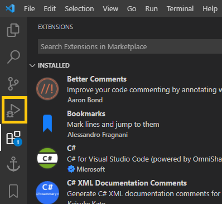The image size is (222, 204).
Task: Focus Search Extensions in Marketplace field
Action: point(130,46)
